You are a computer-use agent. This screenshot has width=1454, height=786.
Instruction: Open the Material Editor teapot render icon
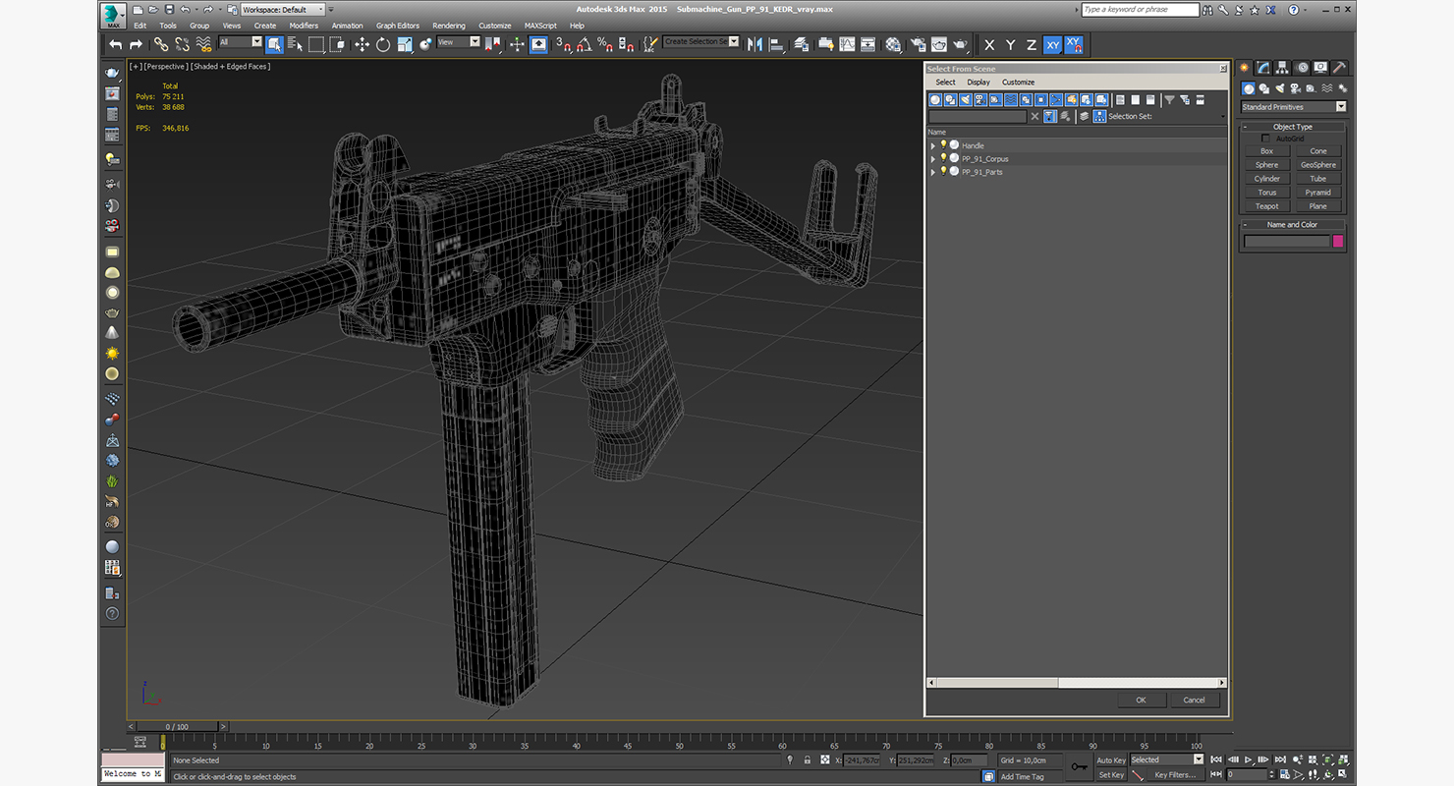[893, 44]
